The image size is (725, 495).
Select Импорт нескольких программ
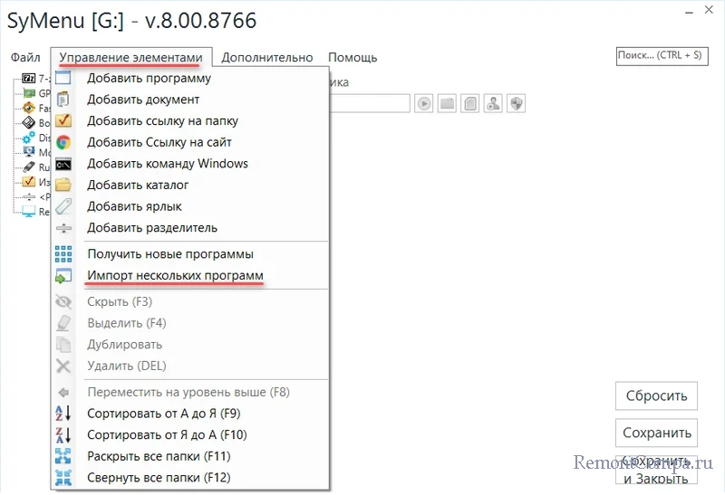pyautogui.click(x=175, y=275)
